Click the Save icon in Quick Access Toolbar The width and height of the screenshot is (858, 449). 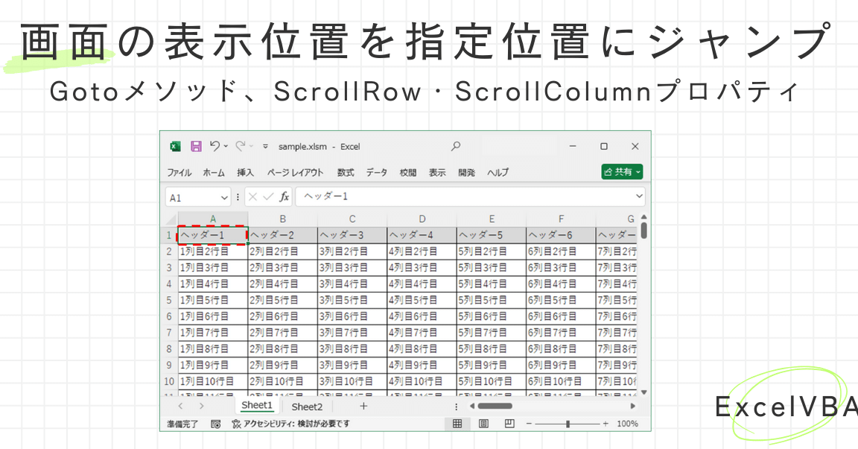pos(195,147)
